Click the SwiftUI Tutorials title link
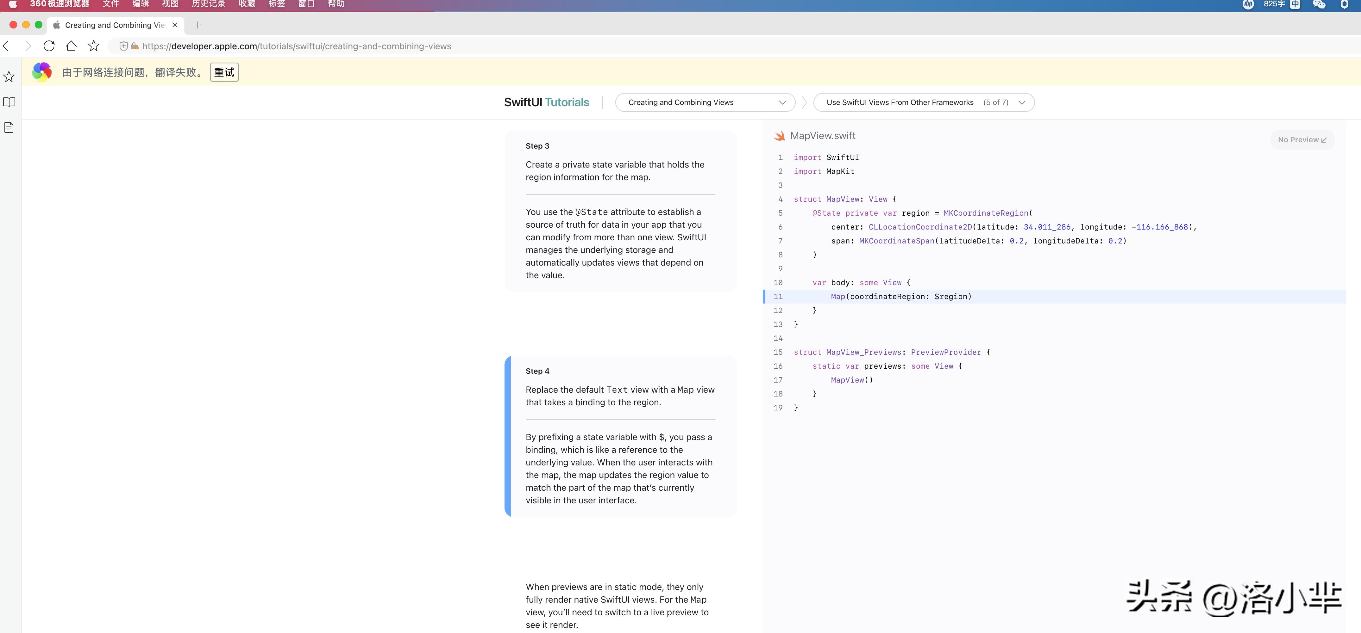Screen dimensions: 1361x633 point(546,102)
